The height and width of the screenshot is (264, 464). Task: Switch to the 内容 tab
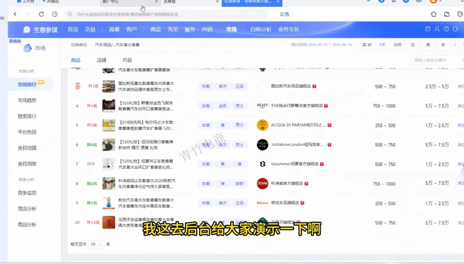pos(127,60)
